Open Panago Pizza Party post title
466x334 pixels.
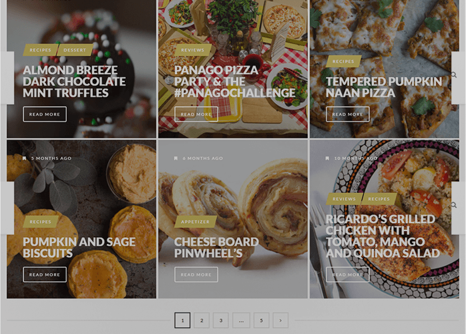(235, 81)
